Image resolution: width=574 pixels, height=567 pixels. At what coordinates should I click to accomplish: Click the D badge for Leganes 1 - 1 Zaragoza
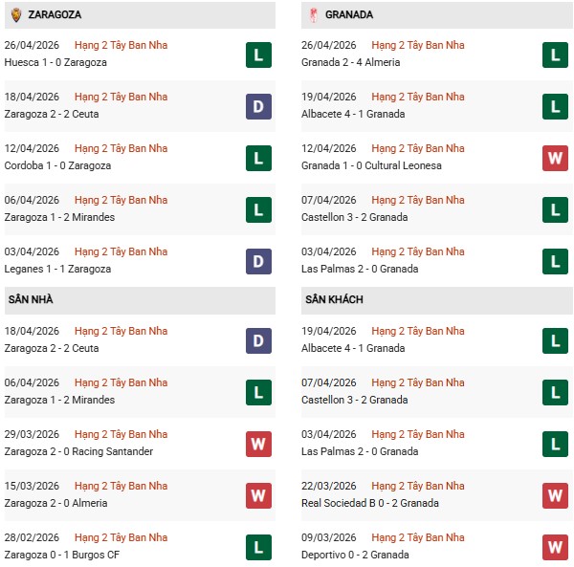[257, 261]
